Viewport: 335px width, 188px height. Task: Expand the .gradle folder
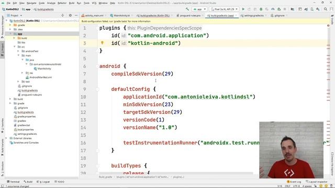pos(10,25)
